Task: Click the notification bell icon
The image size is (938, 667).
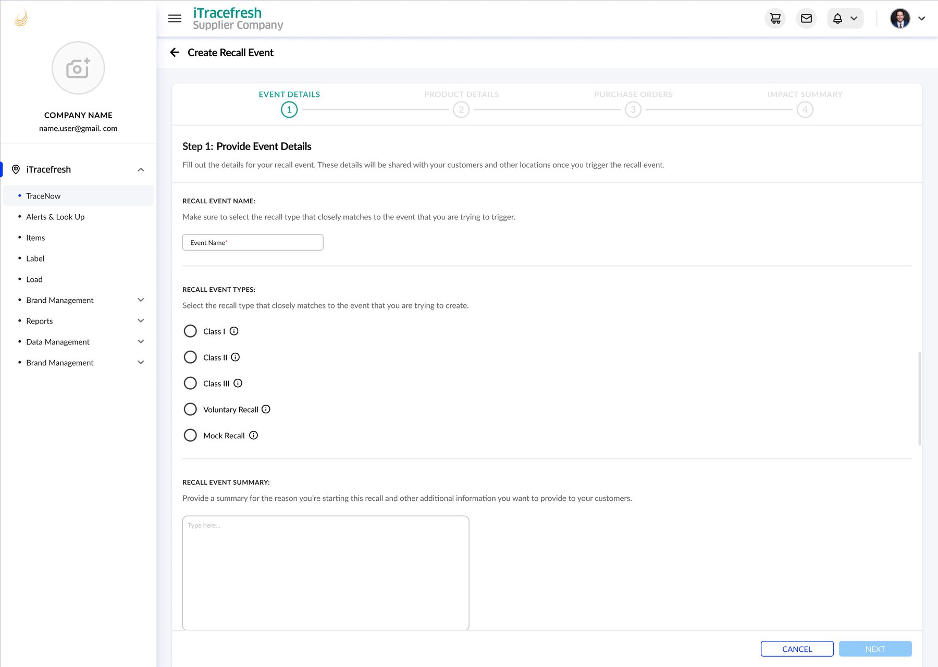Action: point(837,19)
